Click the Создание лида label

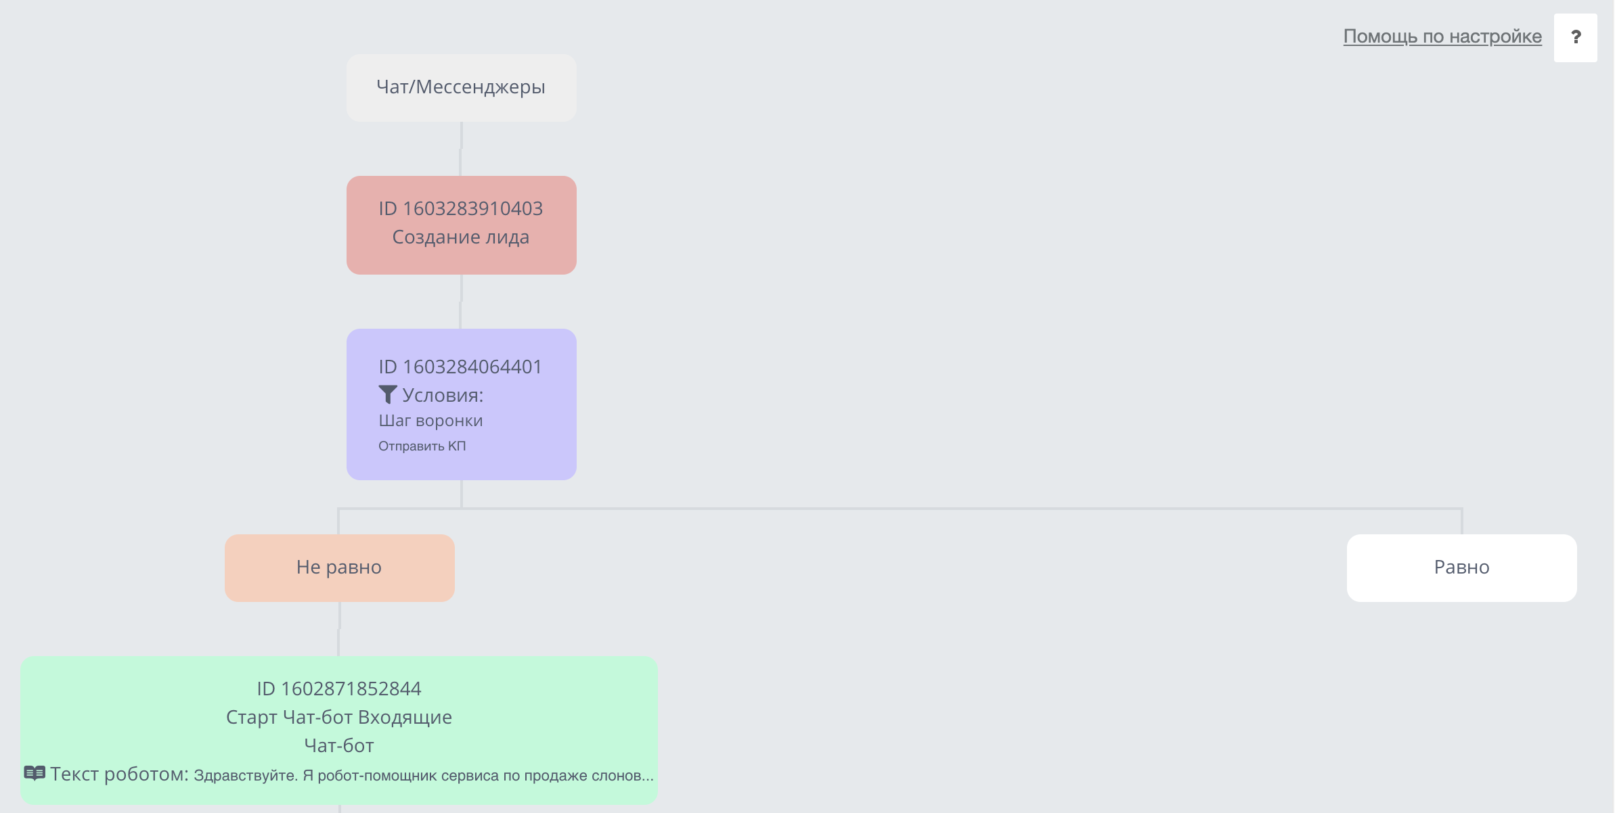pos(461,237)
